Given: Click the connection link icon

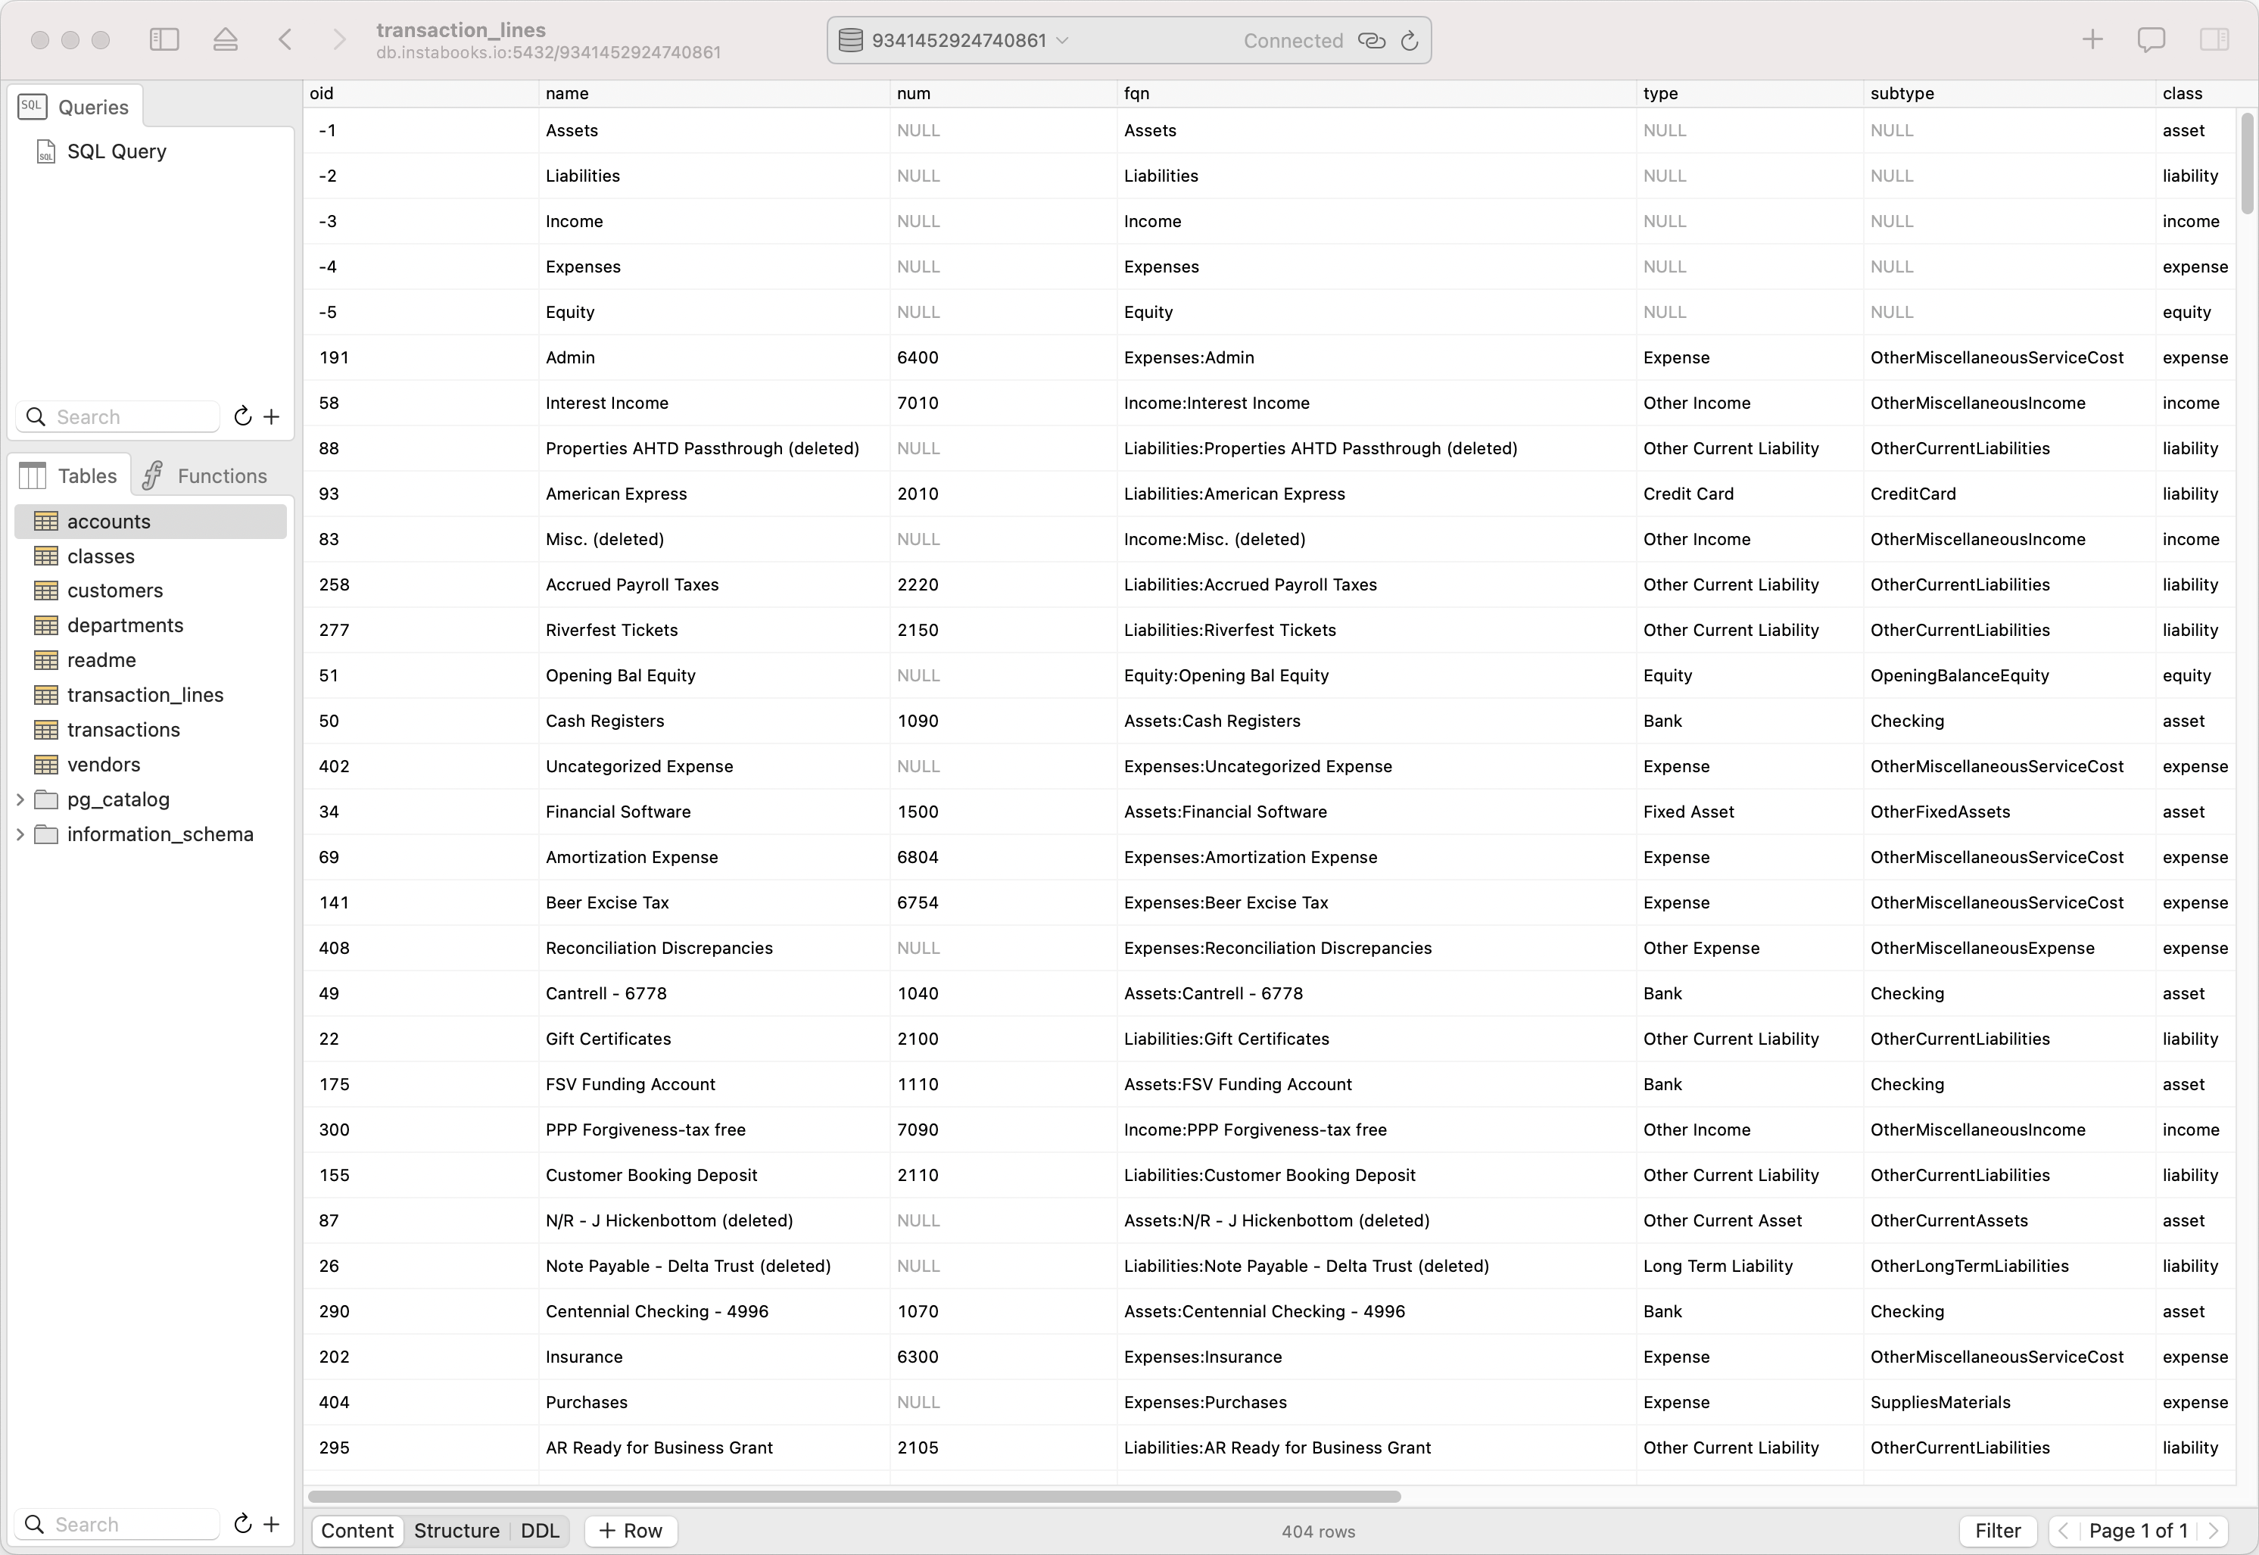Looking at the screenshot, I should click(1372, 41).
